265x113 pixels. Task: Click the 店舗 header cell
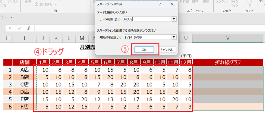(x=24, y=62)
